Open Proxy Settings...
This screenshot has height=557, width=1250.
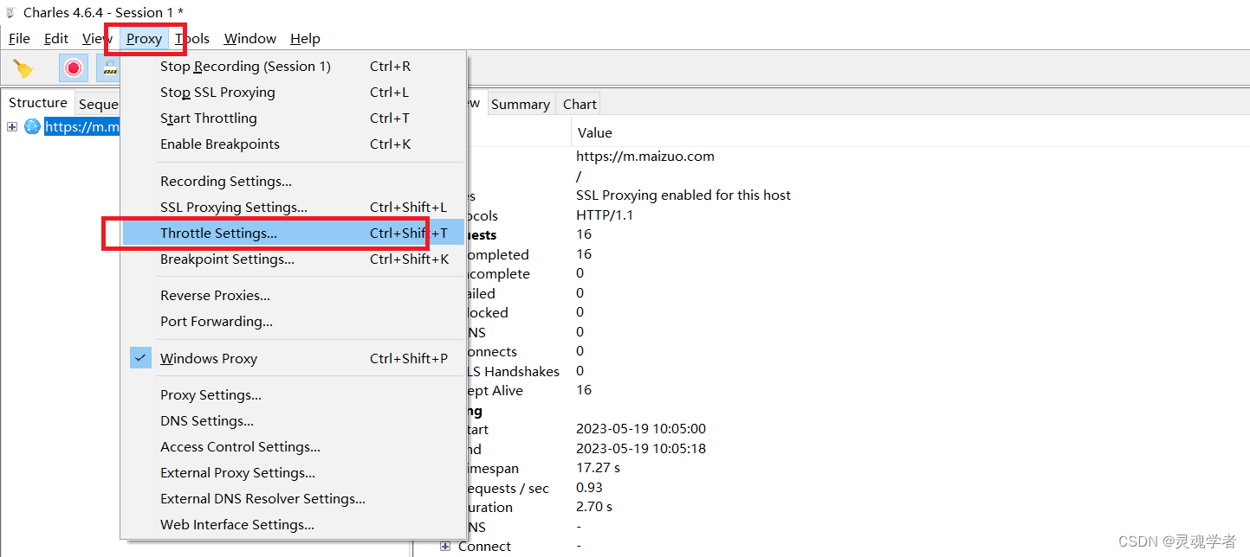(293, 395)
